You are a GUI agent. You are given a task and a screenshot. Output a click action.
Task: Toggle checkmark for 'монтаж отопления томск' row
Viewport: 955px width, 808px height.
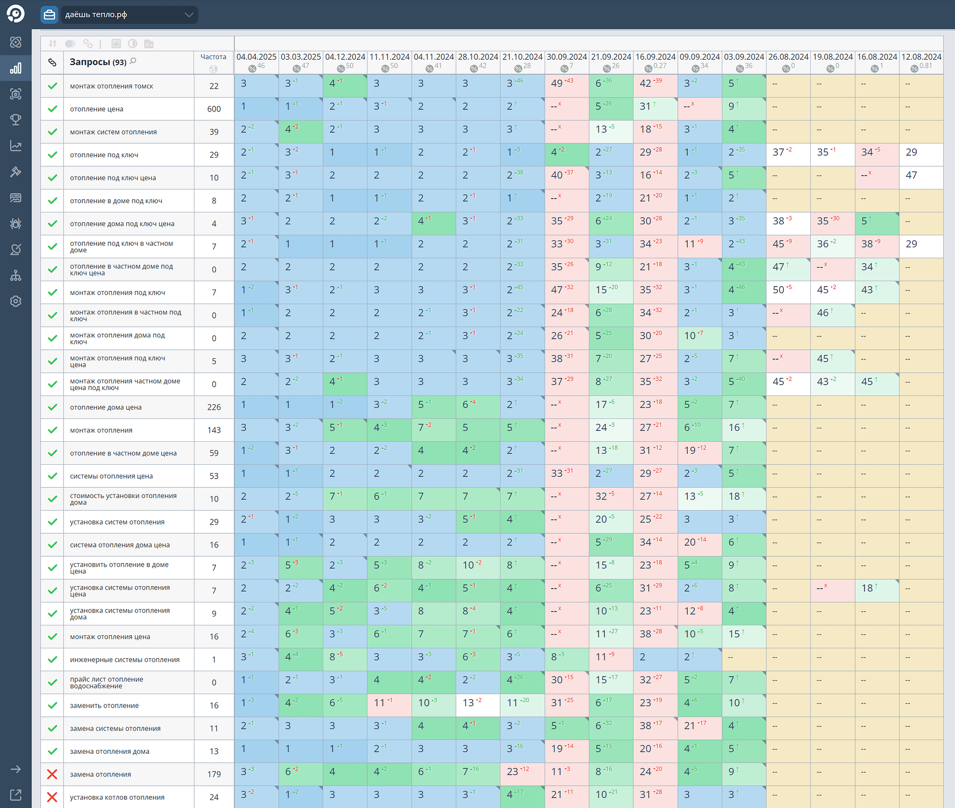(x=52, y=86)
